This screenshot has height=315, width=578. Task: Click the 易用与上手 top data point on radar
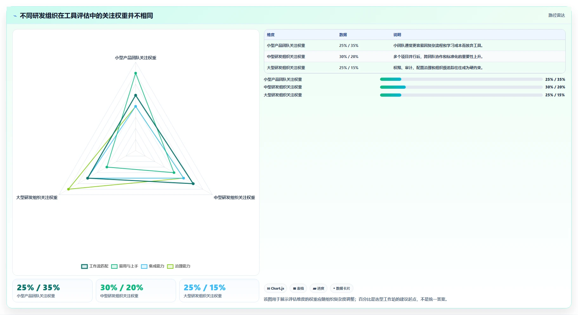(x=135, y=73)
